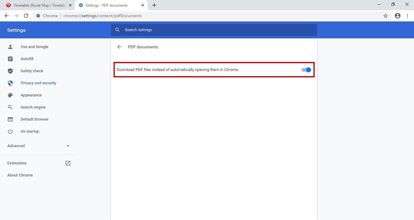Open the About Chrome page
The height and width of the screenshot is (220, 414).
20,175
